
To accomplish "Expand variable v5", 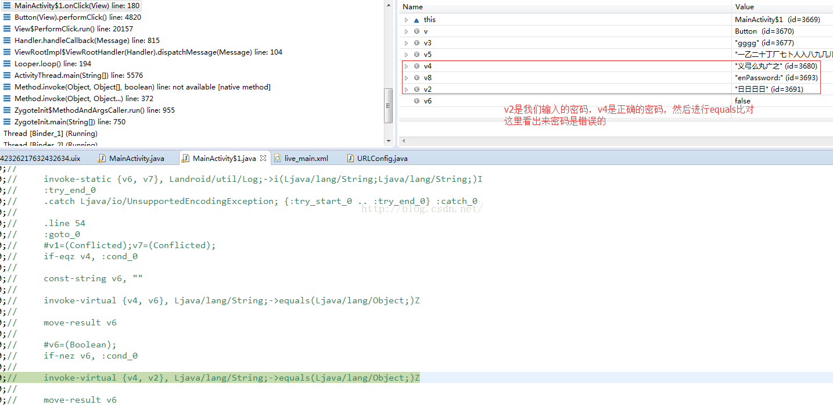I will 407,55.
